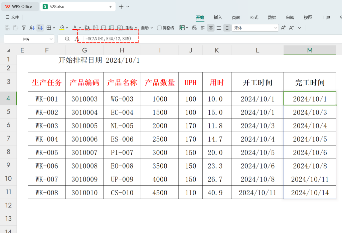Click the zoom magnifier in formula bar
Screen dimensions: 342x233
pos(67,39)
